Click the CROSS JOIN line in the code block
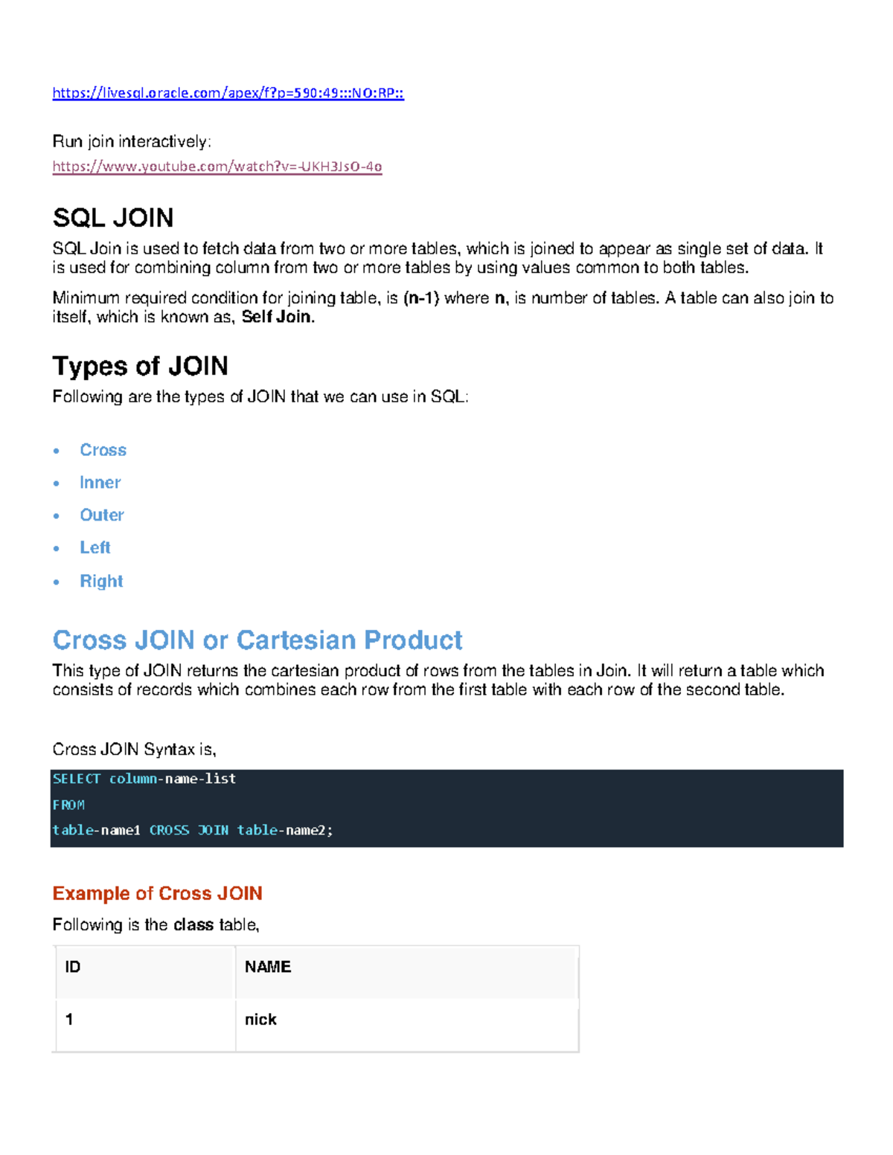This screenshot has width=893, height=1155. coord(192,830)
